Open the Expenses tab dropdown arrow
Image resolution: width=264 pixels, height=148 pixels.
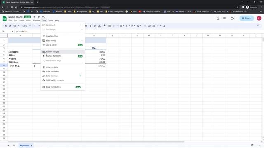click(x=31, y=146)
